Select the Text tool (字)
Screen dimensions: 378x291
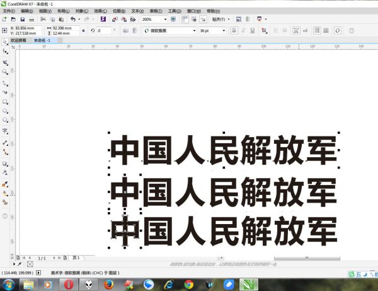(x=5, y=131)
